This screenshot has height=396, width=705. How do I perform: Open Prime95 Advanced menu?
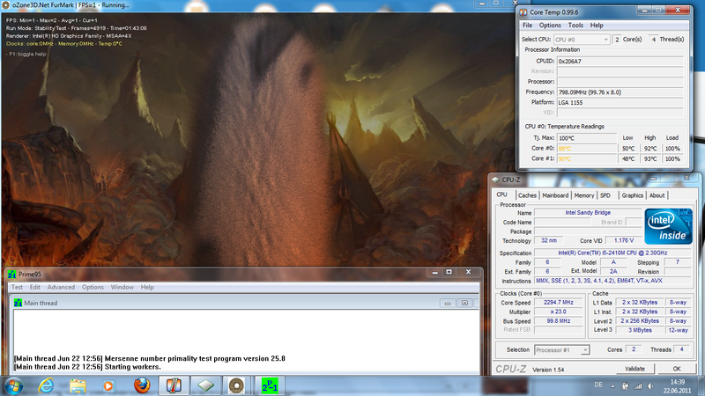(61, 287)
